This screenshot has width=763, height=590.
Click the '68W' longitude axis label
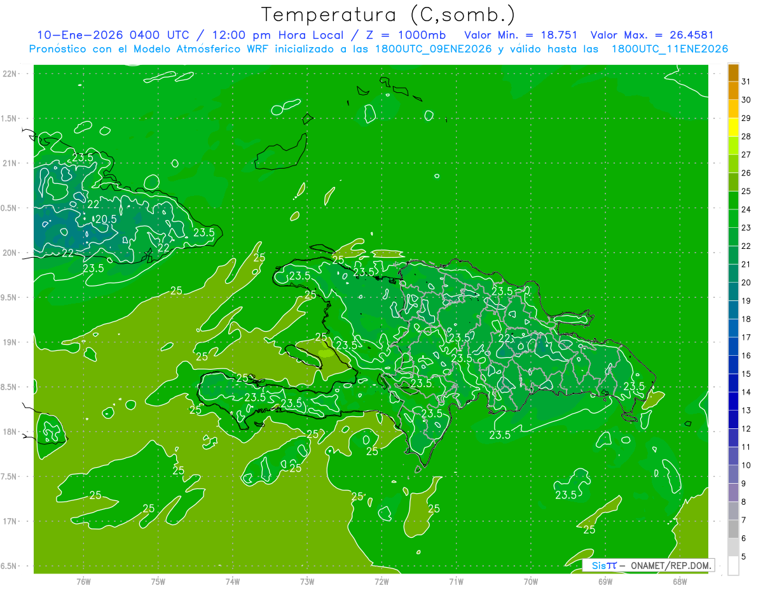click(679, 582)
